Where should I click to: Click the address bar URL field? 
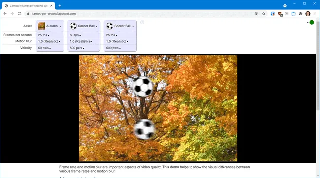tap(139, 14)
